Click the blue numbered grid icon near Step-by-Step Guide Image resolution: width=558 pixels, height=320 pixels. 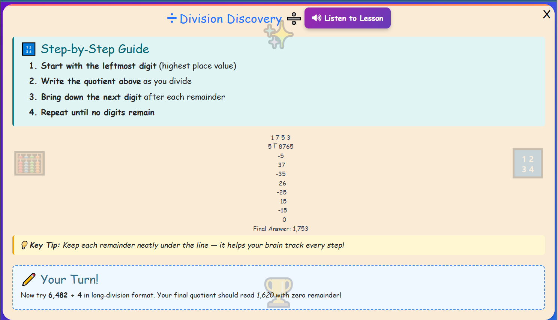coord(28,49)
